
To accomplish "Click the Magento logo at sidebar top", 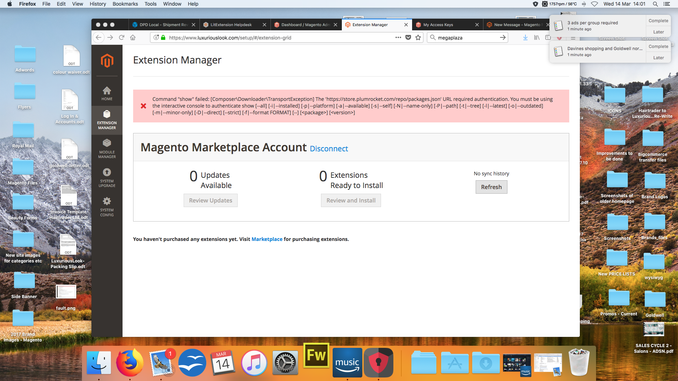I will pyautogui.click(x=107, y=61).
